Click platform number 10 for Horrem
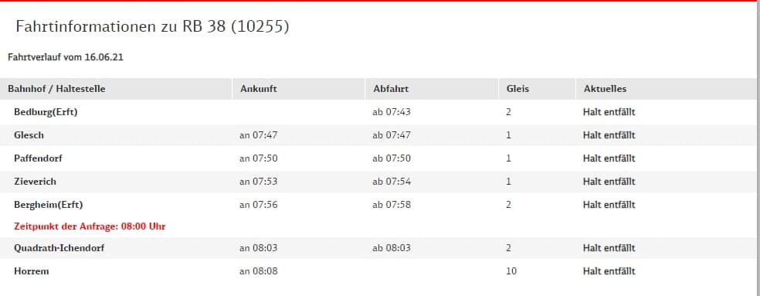Viewport: 760px width, 296px height. point(511,271)
